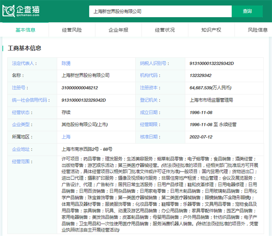Open the 知识产权 tab

211,30
